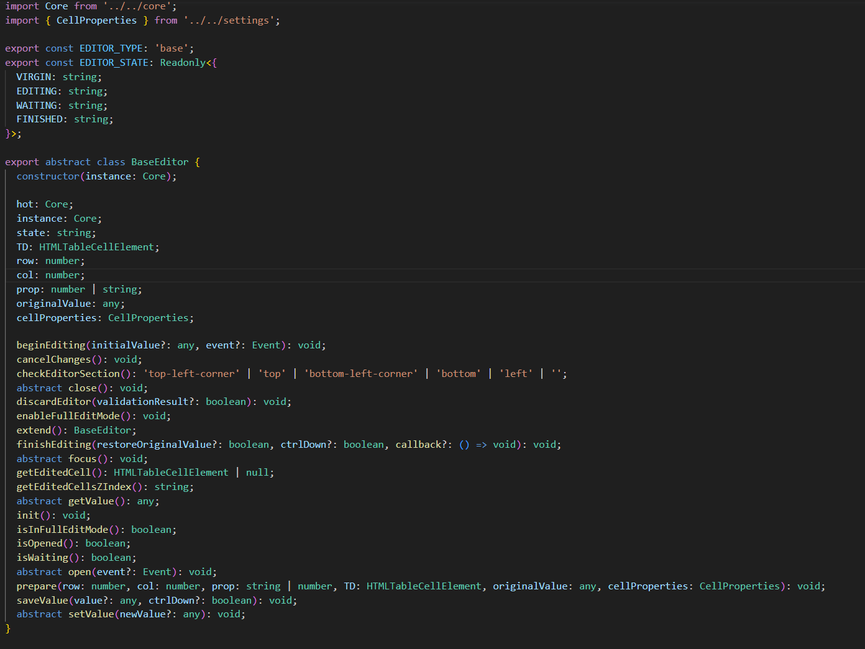
Task: Click the newValue parameter name
Action: pos(143,614)
